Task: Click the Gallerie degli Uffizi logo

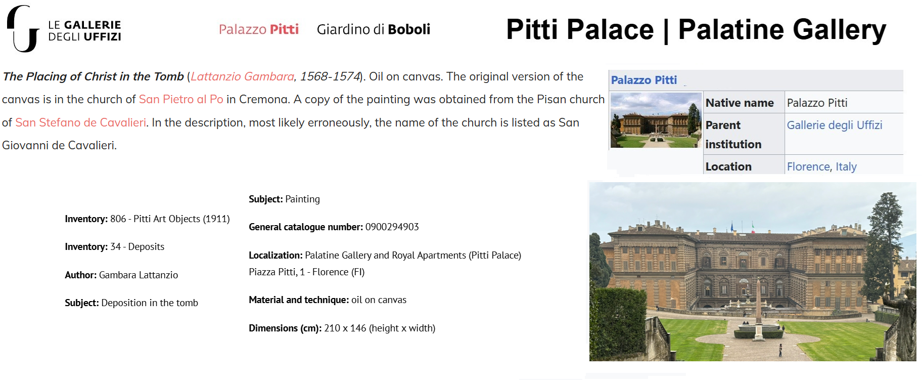Action: (x=64, y=29)
